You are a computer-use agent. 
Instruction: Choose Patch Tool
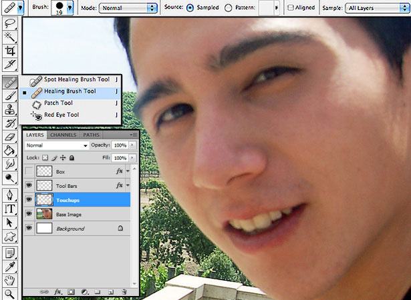[x=70, y=103]
